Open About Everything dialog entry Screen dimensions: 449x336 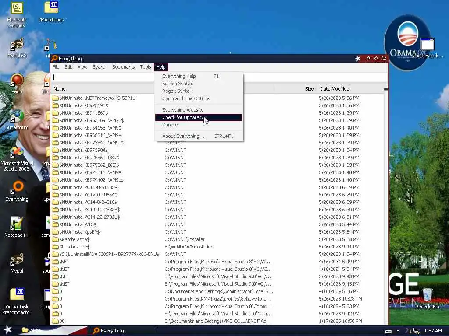point(199,136)
